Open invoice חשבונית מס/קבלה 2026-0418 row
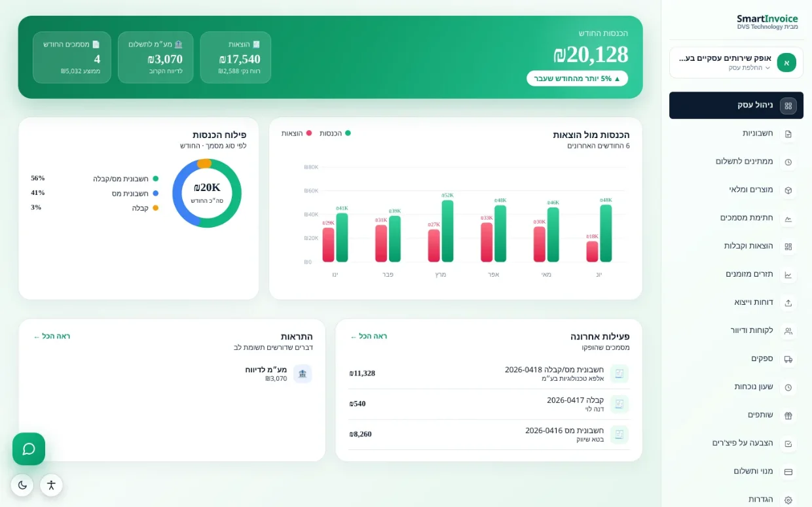 489,374
